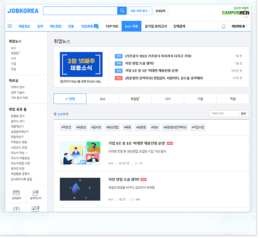
Task: Open sidebar link 이력서 양식
Action: (17, 87)
